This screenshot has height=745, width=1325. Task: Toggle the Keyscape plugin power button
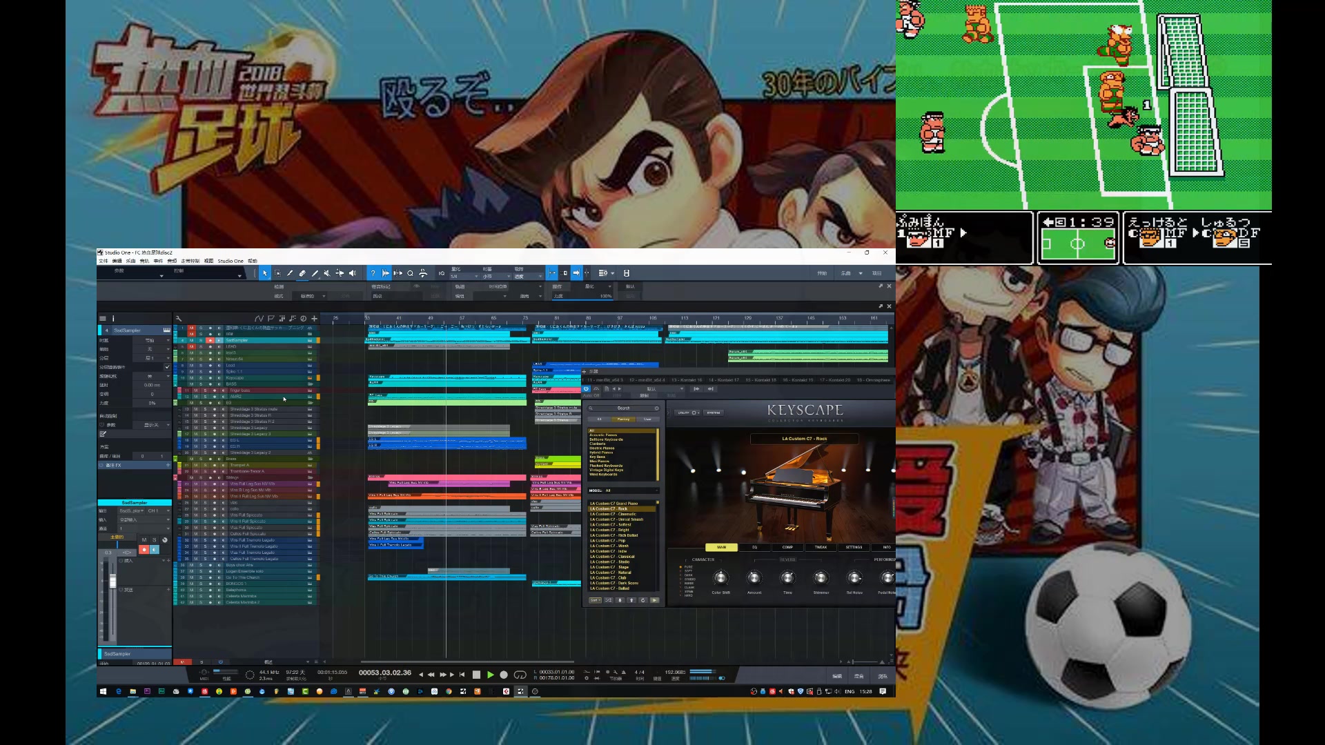(587, 389)
